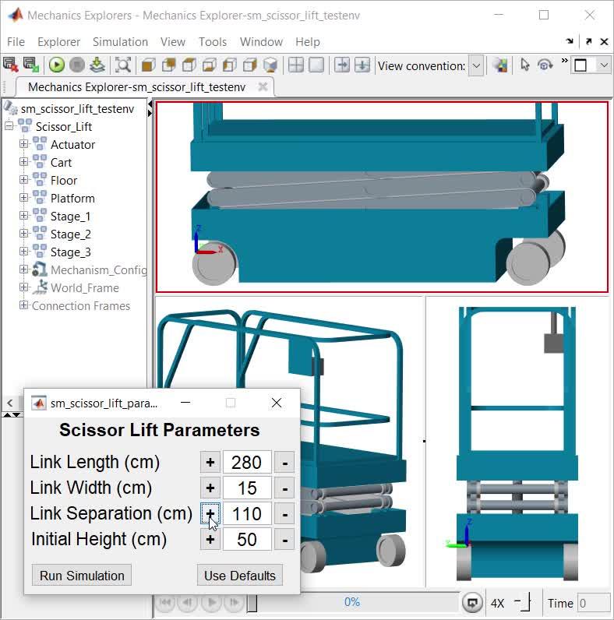Open the Tools menu
Screen dimensions: 614x620
click(213, 42)
